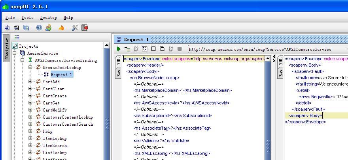Click the first main toolbar document icon
The image size is (348, 160).
pyautogui.click(x=7, y=28)
